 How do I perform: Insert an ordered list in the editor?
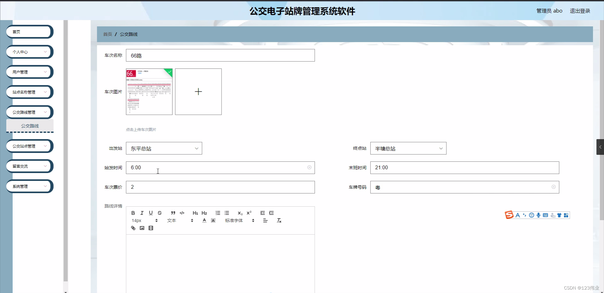click(218, 213)
